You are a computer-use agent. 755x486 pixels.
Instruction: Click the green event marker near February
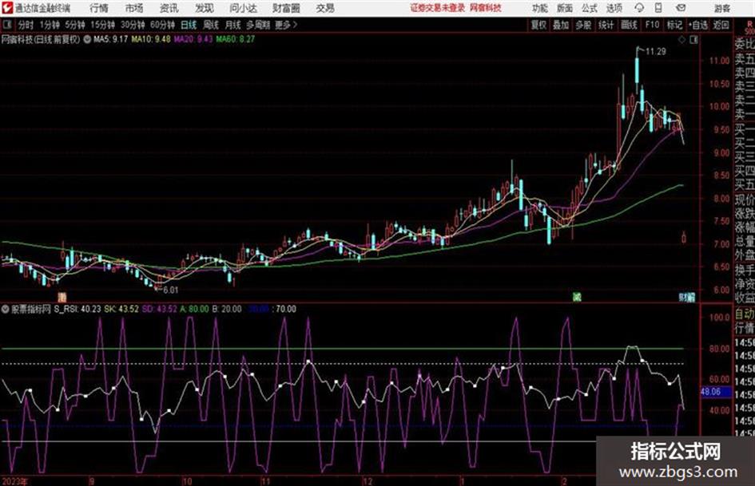[x=577, y=297]
